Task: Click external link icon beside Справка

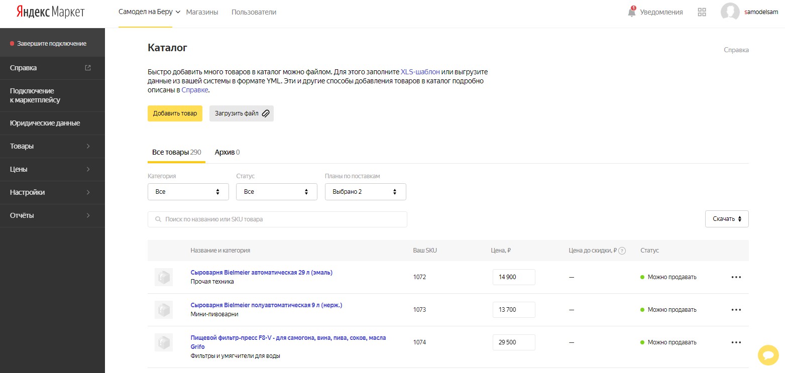Action: (x=88, y=68)
